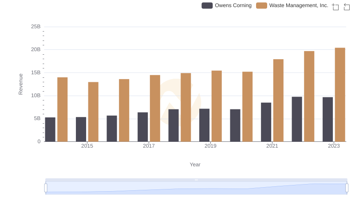Toggle Waste Management legend swatch
The width and height of the screenshot is (355, 205).
[x=261, y=5]
